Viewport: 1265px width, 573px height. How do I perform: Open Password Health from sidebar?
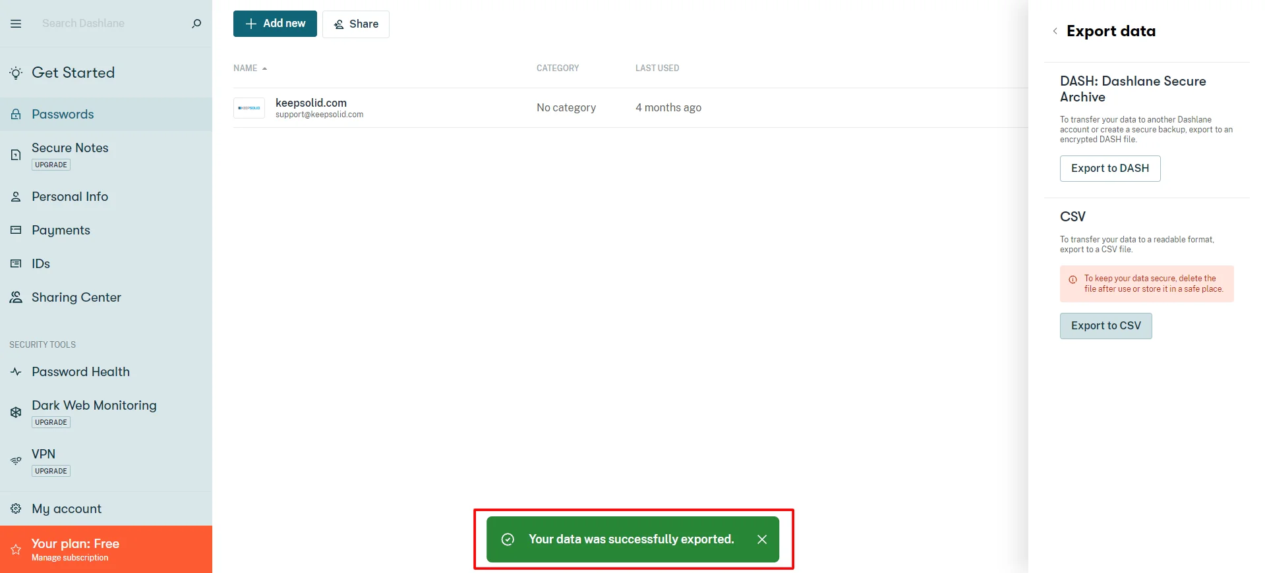tap(80, 371)
